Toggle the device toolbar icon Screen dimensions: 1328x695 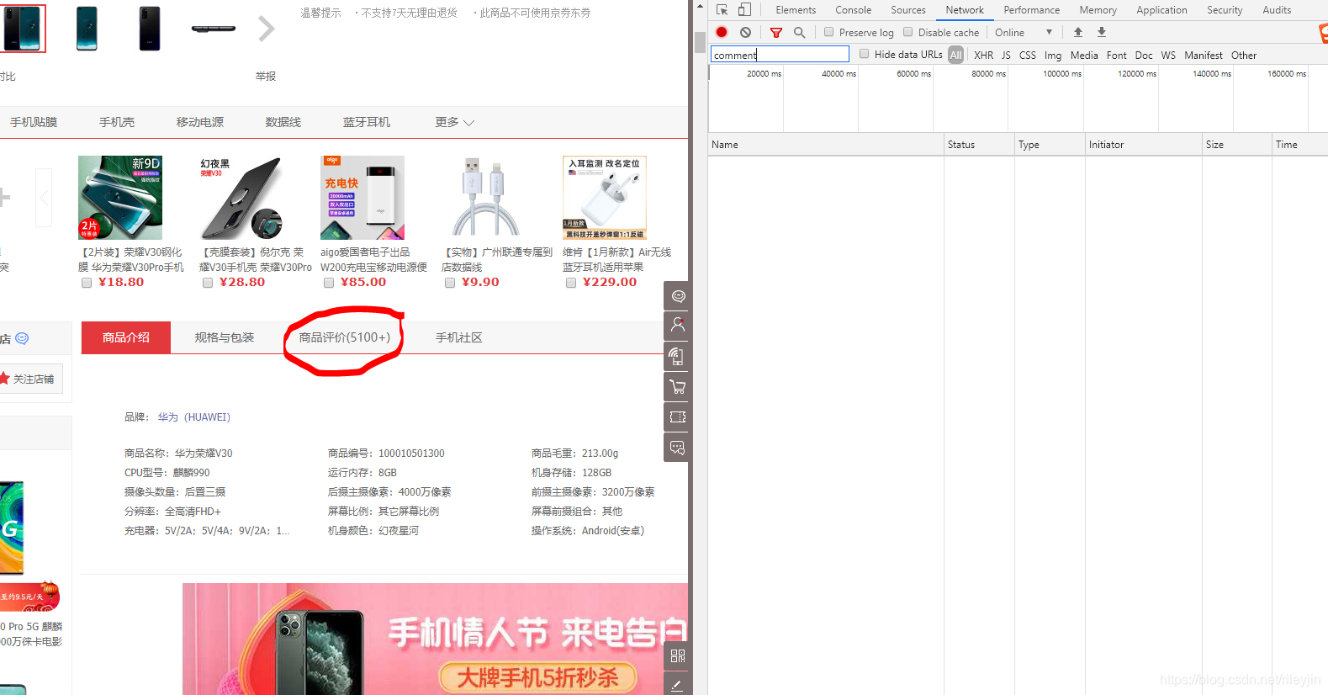(744, 10)
